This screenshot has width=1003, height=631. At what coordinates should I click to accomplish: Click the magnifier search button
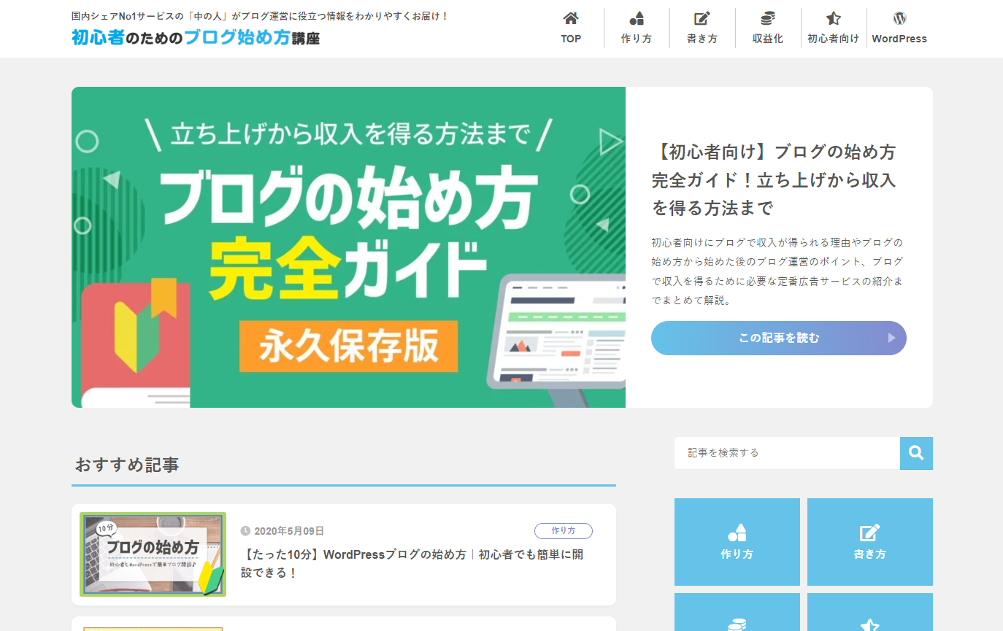click(916, 453)
